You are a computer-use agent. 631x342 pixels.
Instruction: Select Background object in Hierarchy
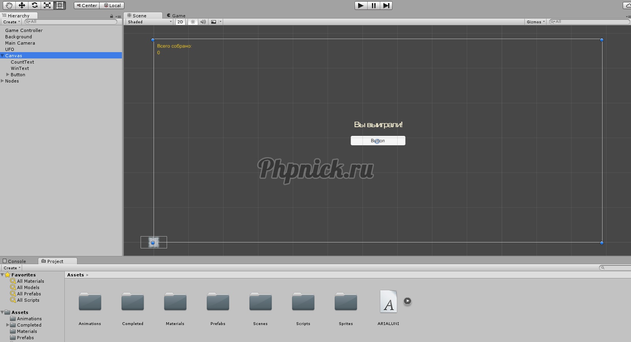click(x=19, y=37)
